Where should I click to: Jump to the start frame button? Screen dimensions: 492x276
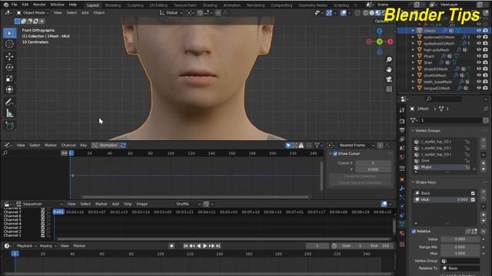(x=185, y=246)
